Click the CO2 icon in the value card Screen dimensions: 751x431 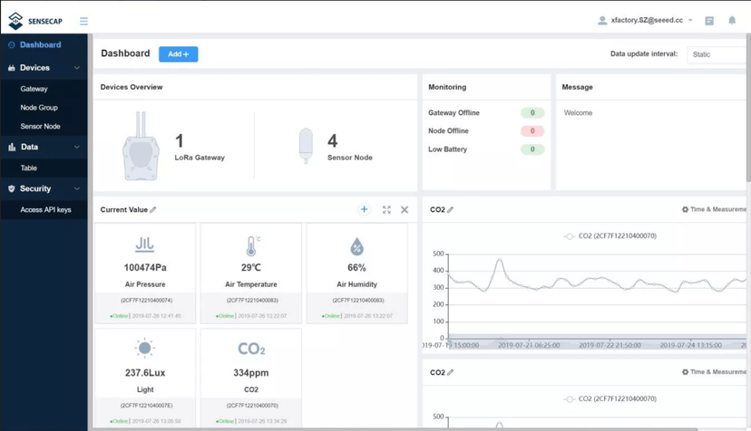251,349
